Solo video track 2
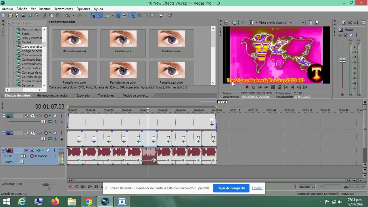368x207 pixels. click(62, 133)
